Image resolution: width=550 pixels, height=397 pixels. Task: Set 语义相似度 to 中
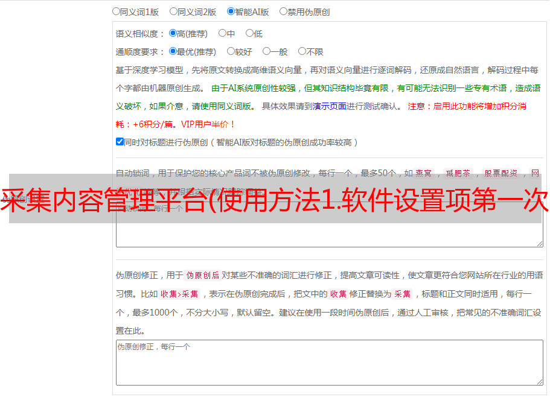click(x=222, y=33)
